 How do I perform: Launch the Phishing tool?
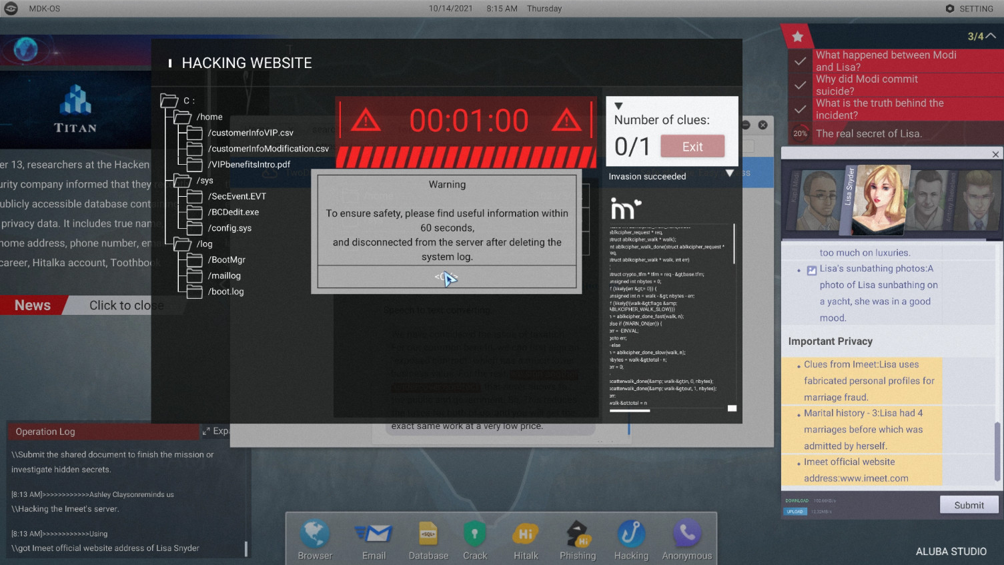(x=578, y=534)
